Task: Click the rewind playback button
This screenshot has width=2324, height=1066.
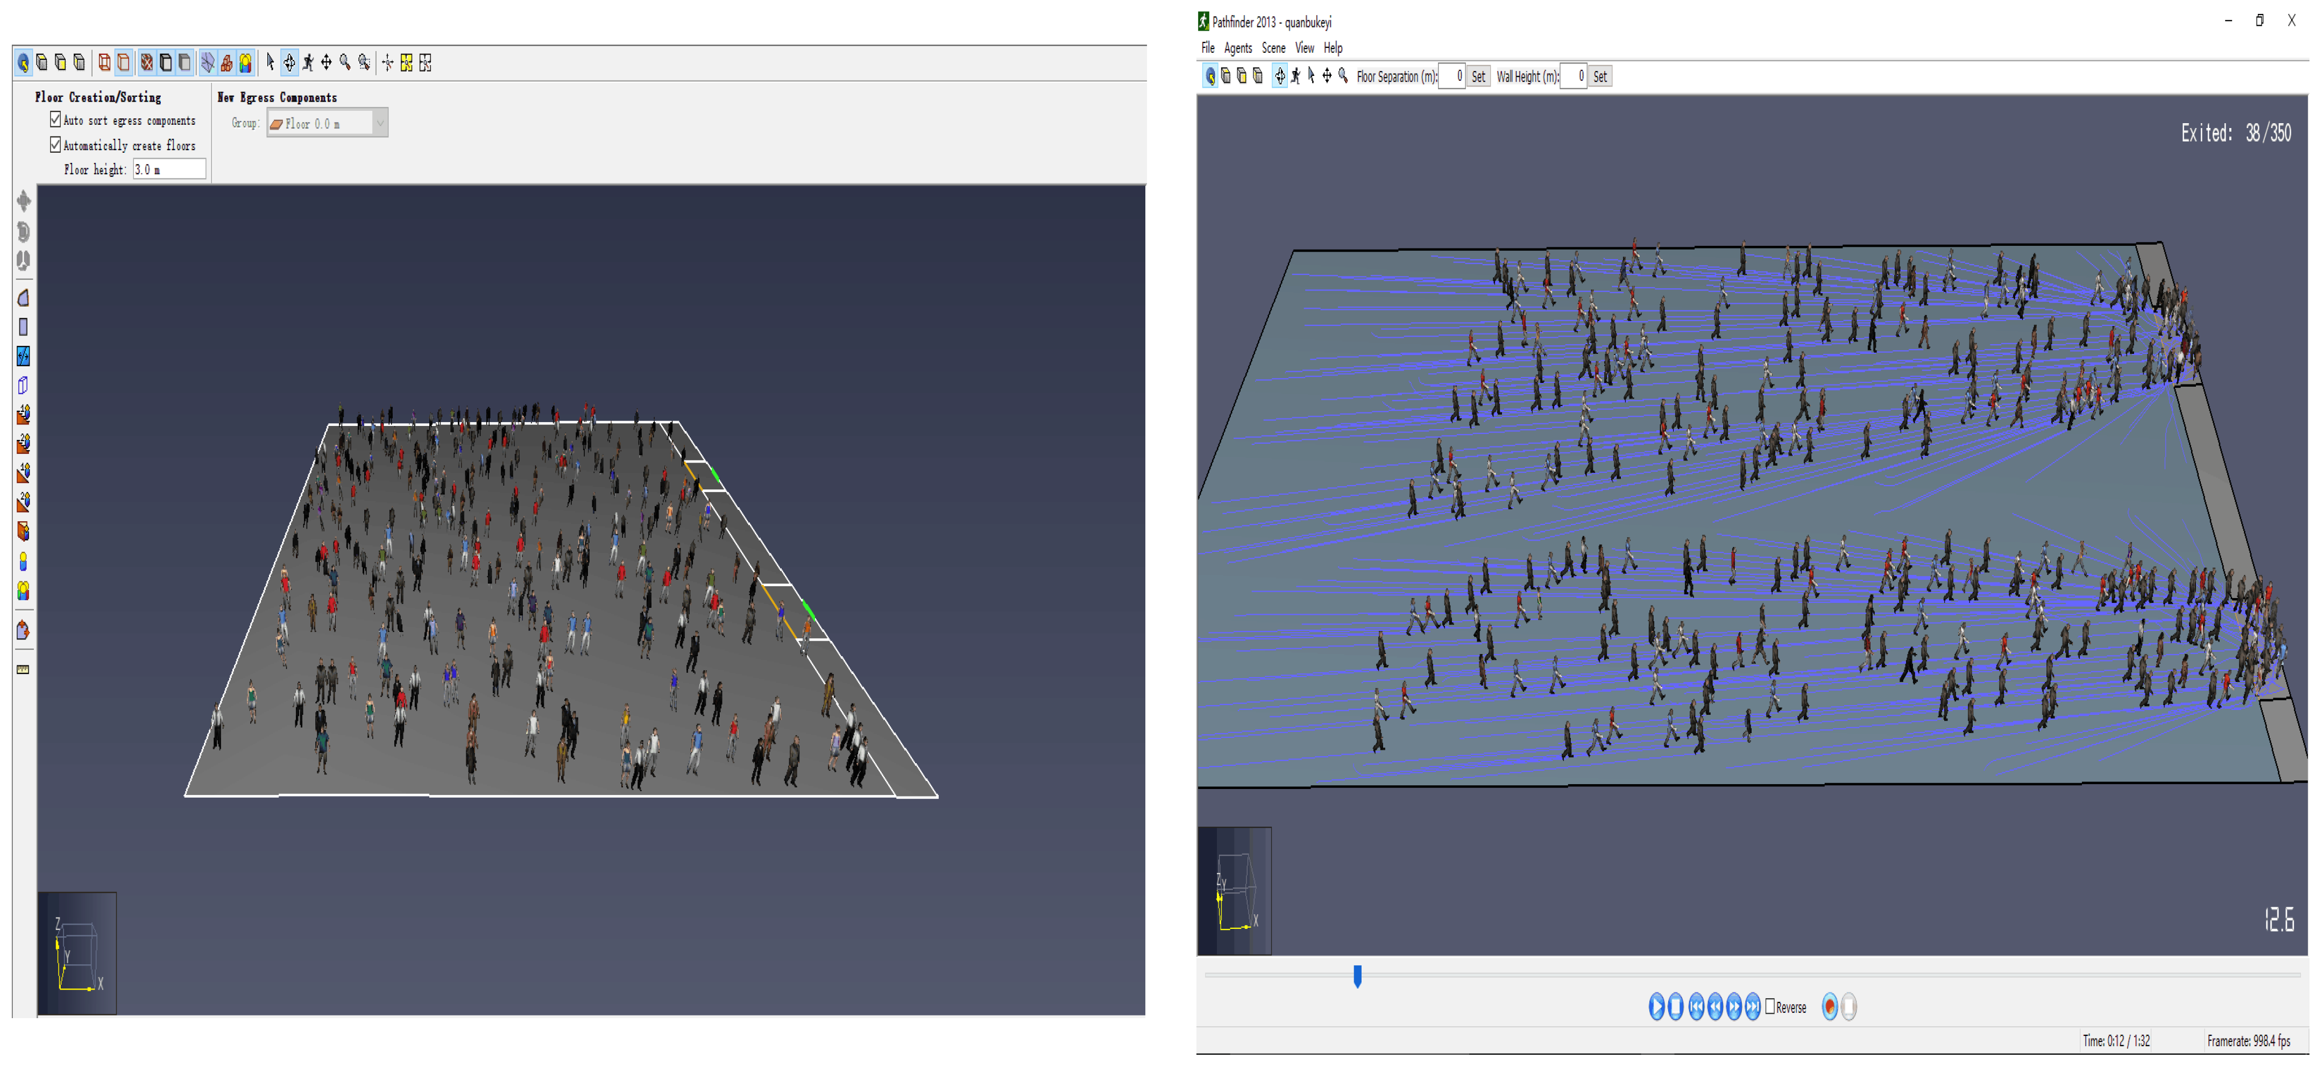Action: (x=1715, y=1006)
